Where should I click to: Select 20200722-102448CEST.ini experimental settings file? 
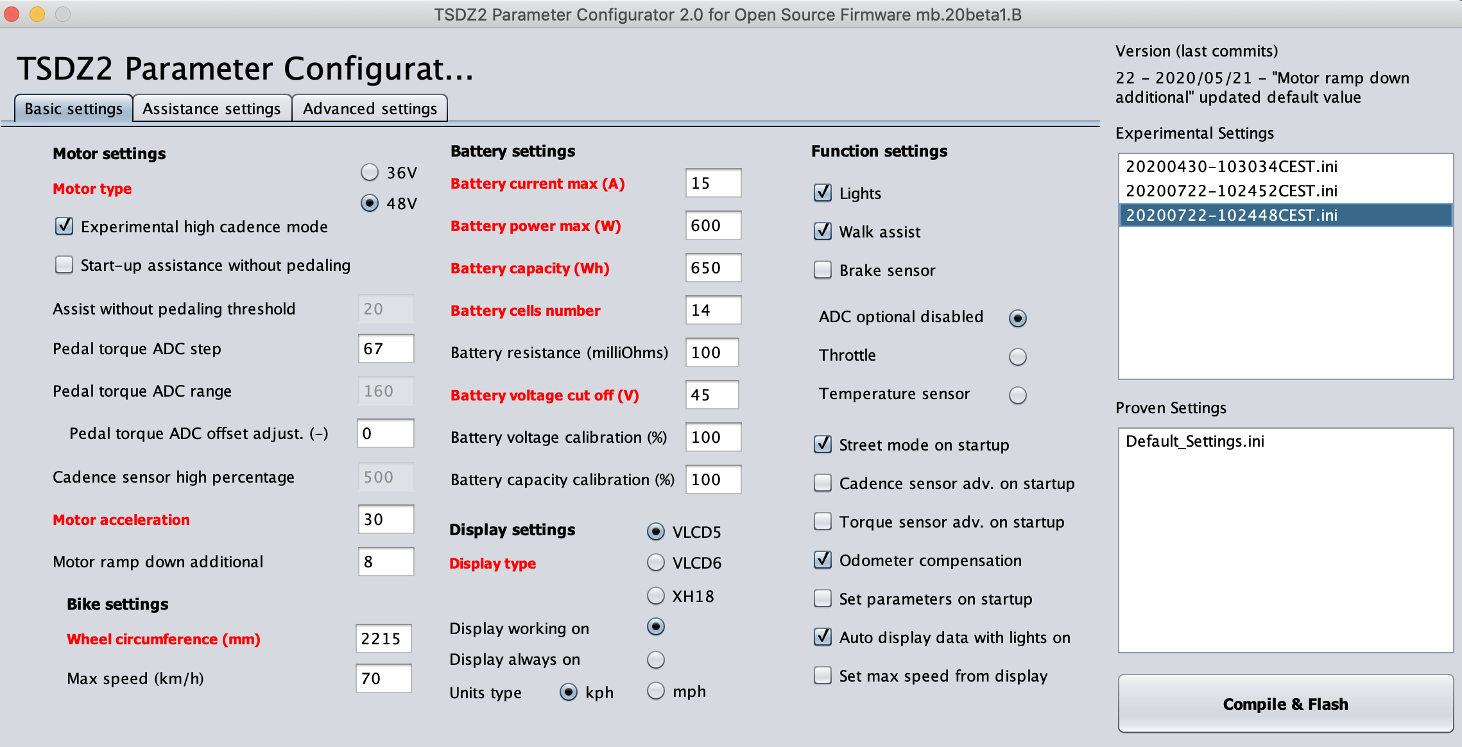(x=1286, y=215)
